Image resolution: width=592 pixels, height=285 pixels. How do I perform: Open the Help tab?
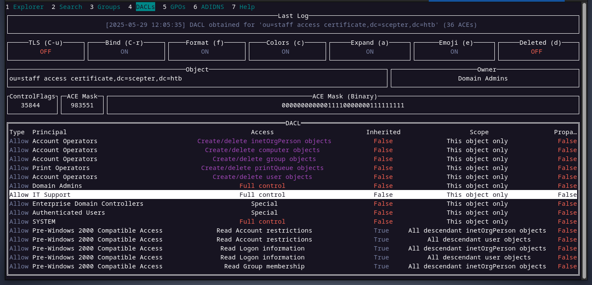coord(247,7)
